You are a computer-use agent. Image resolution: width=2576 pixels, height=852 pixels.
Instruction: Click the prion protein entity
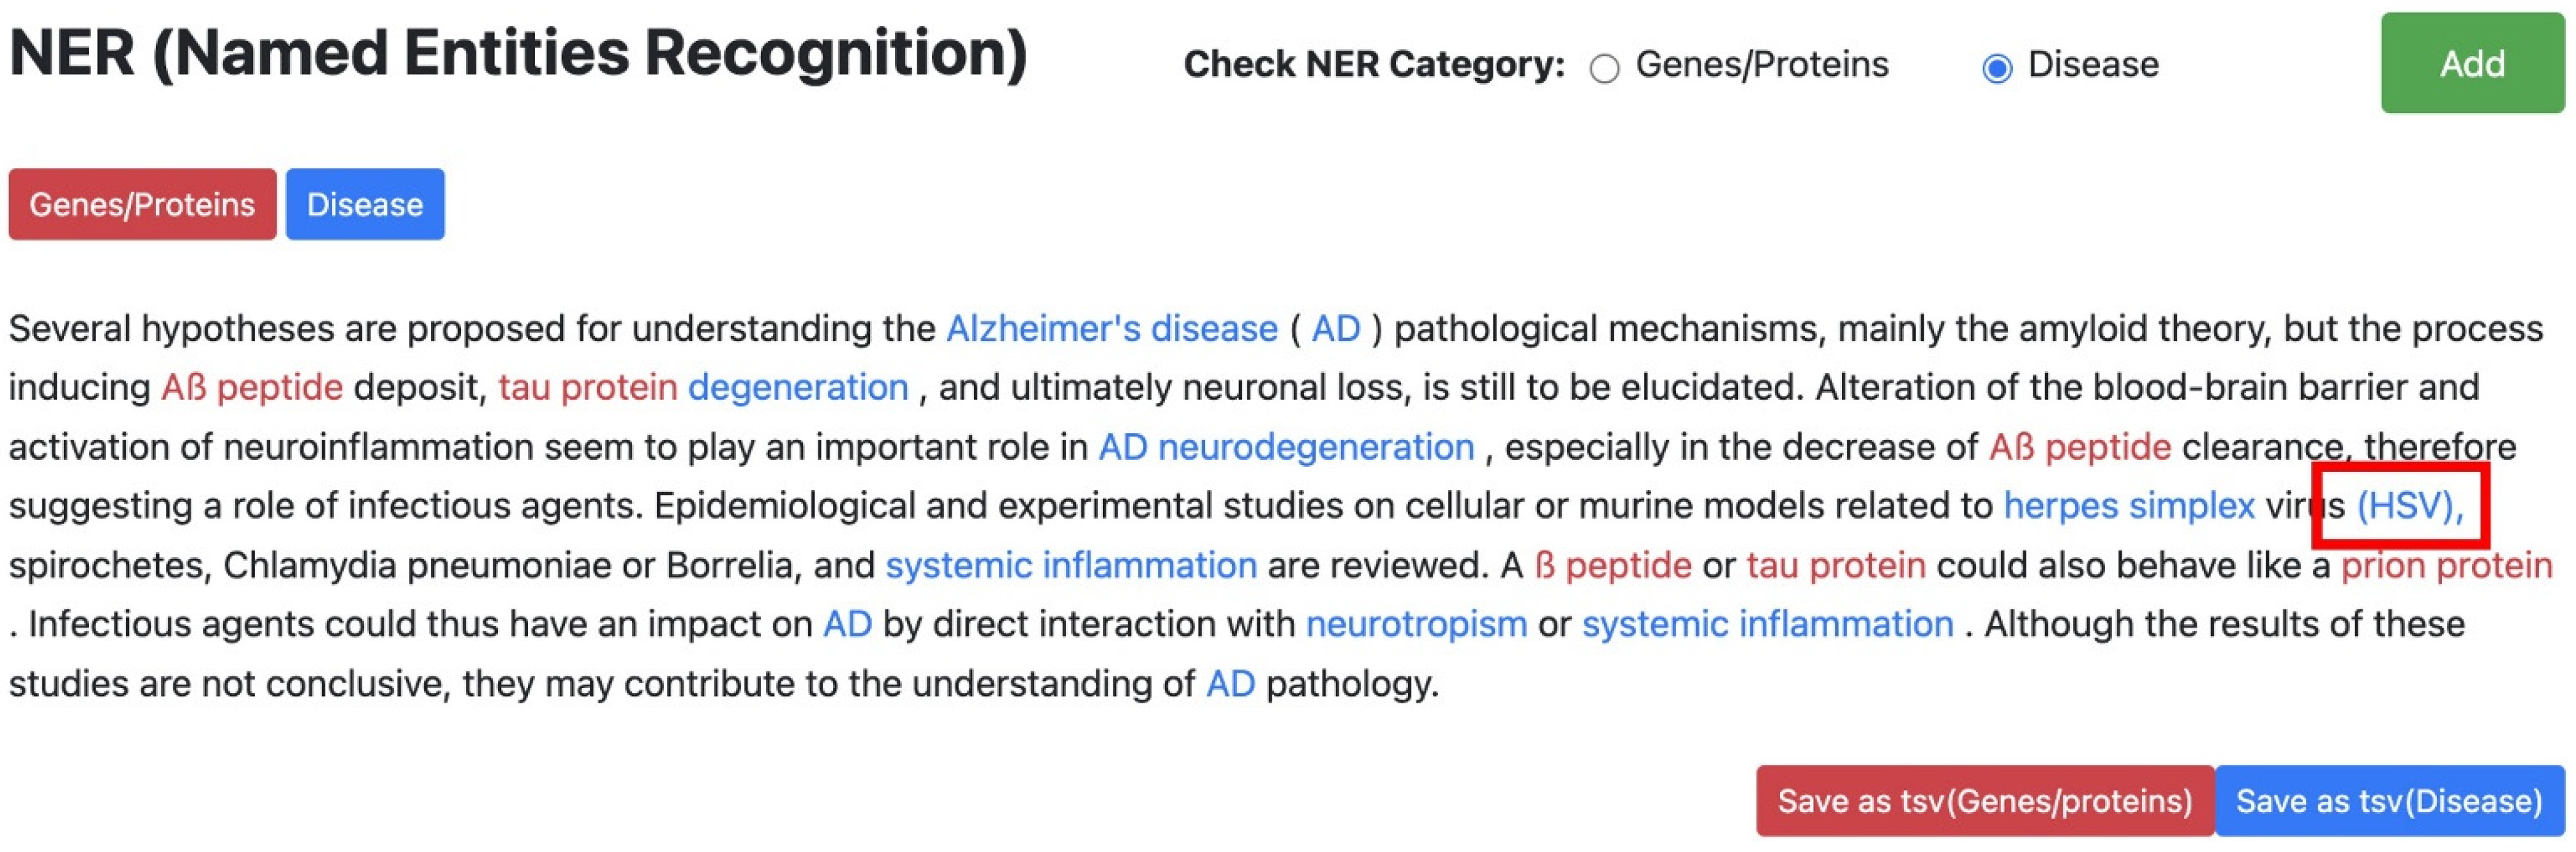pyautogui.click(x=2446, y=565)
